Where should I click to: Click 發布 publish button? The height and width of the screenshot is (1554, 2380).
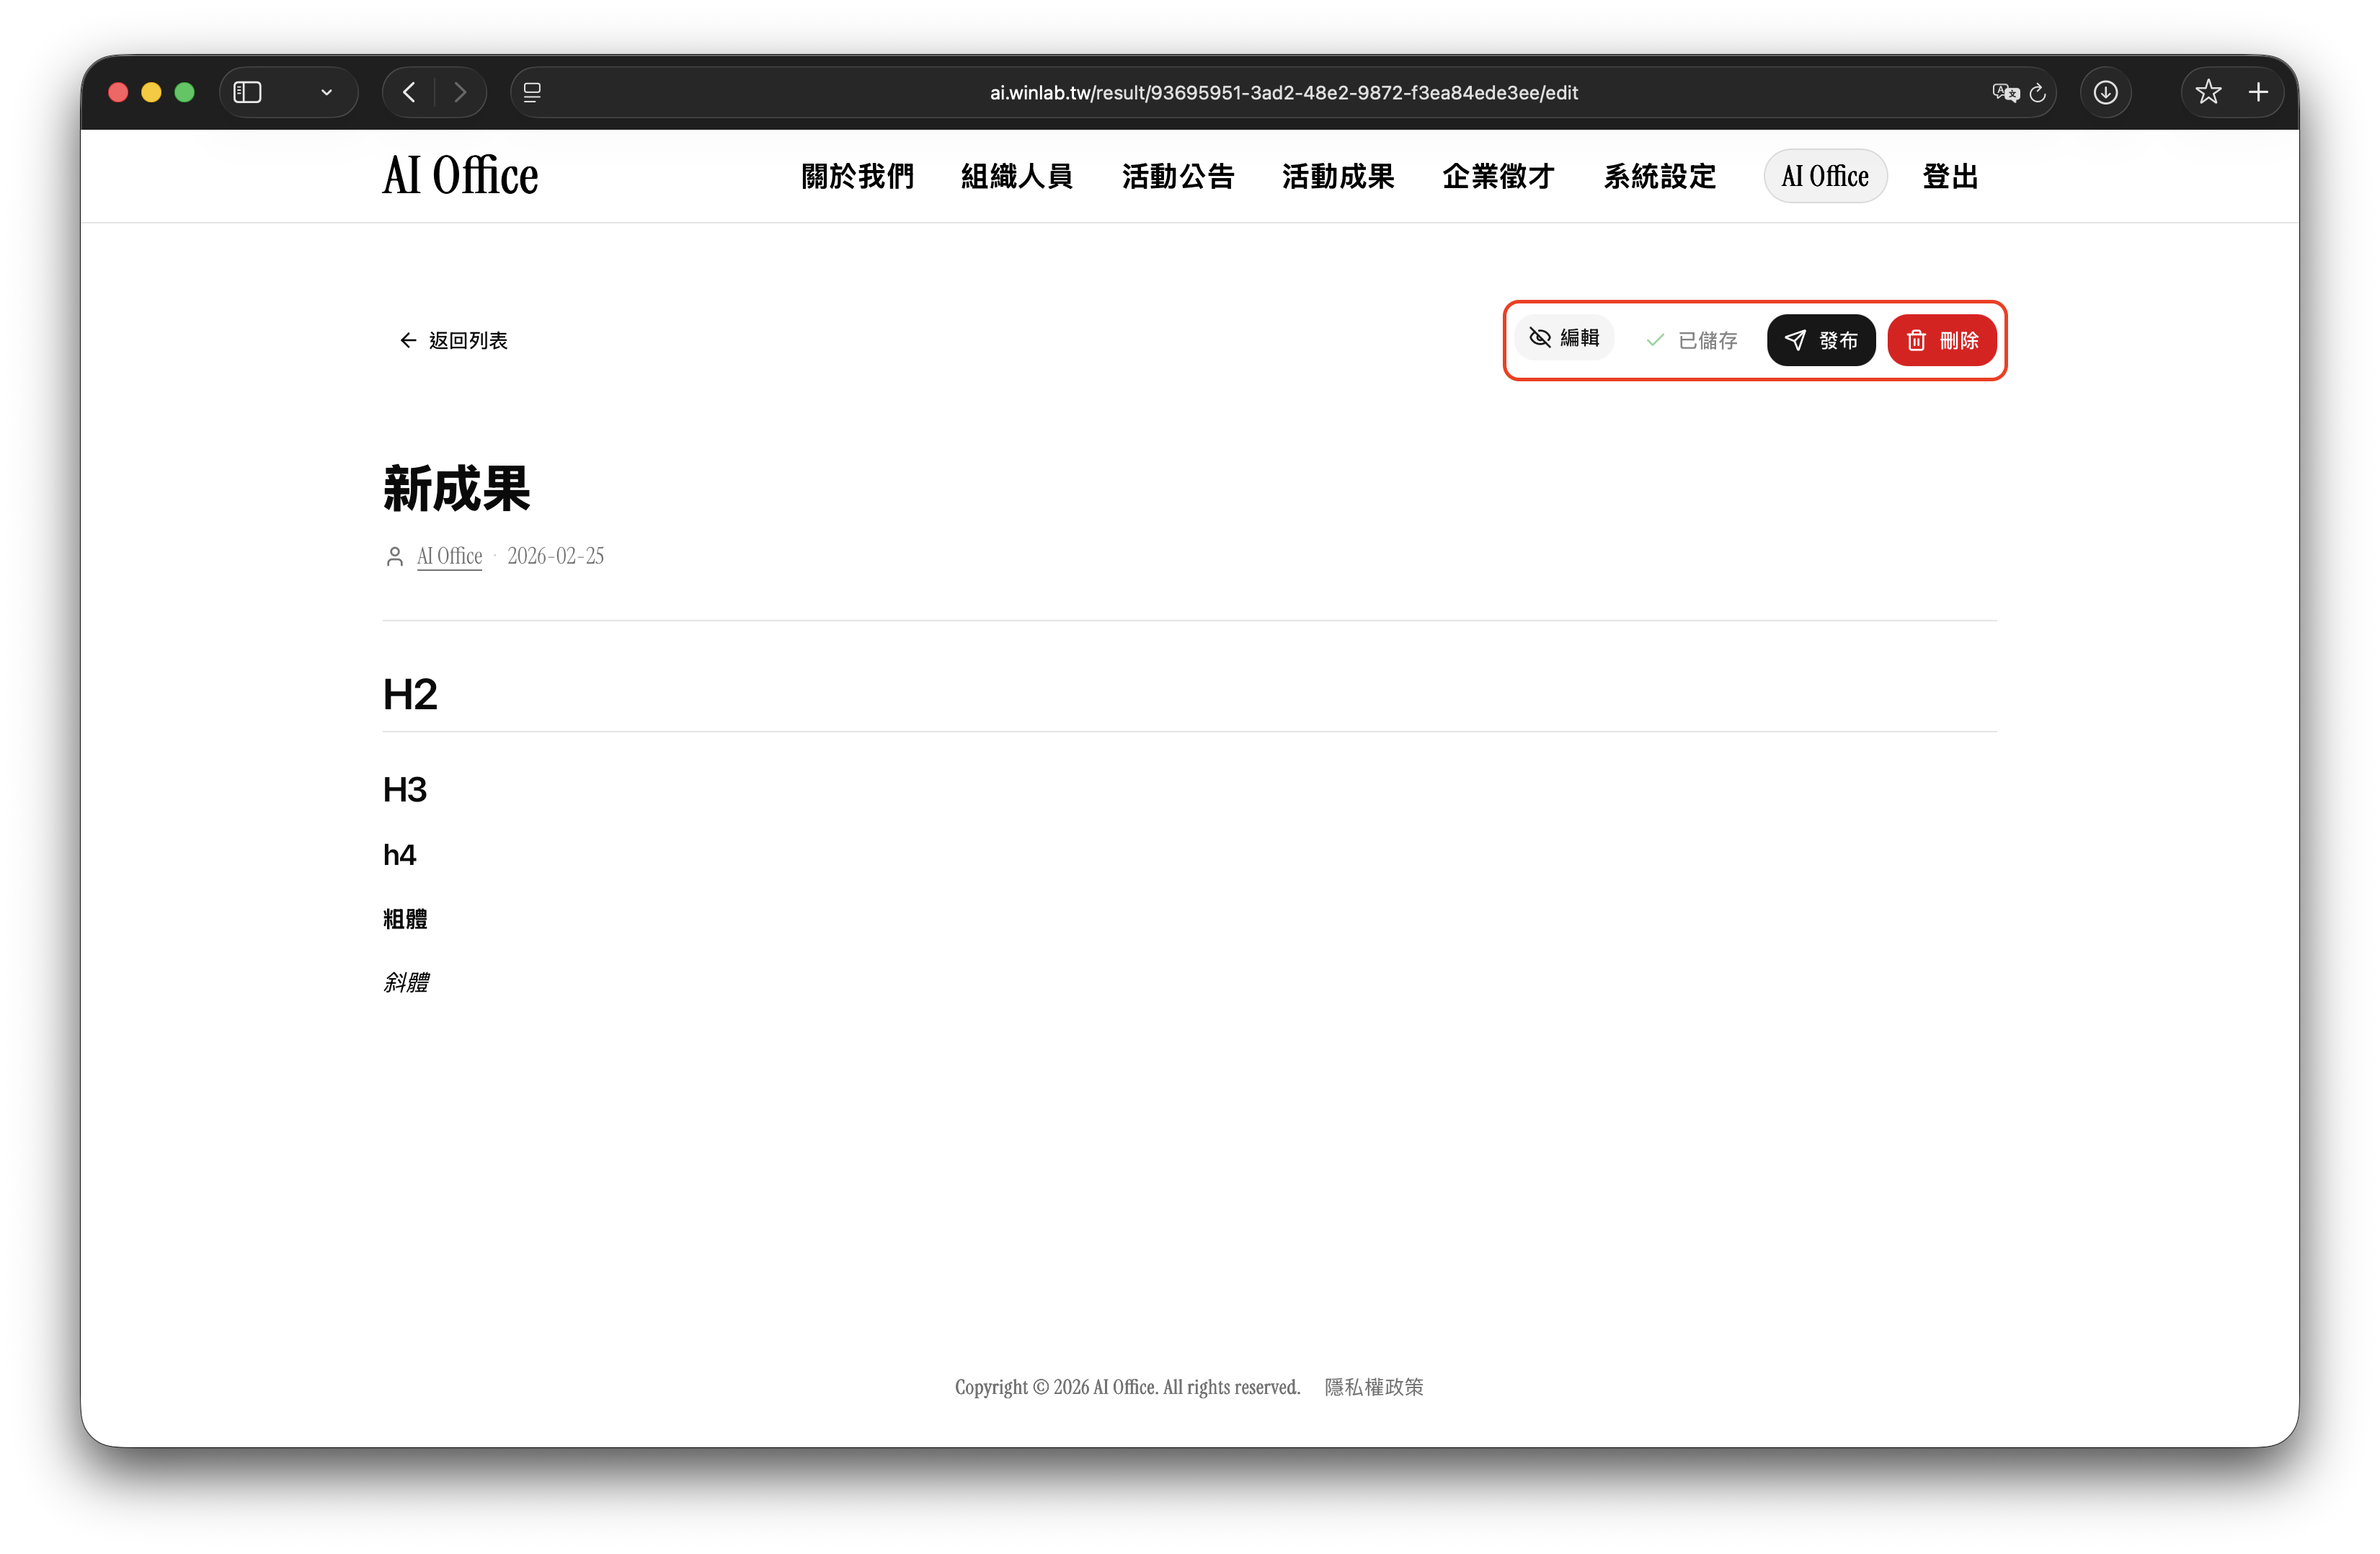click(x=1820, y=341)
